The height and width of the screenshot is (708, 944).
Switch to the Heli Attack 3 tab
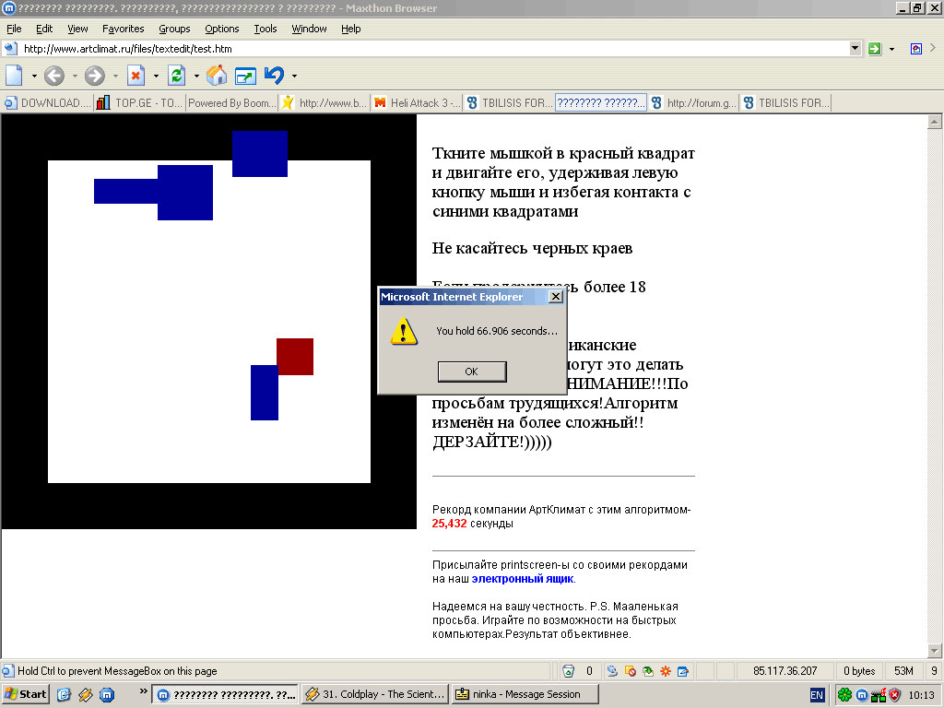pos(416,103)
